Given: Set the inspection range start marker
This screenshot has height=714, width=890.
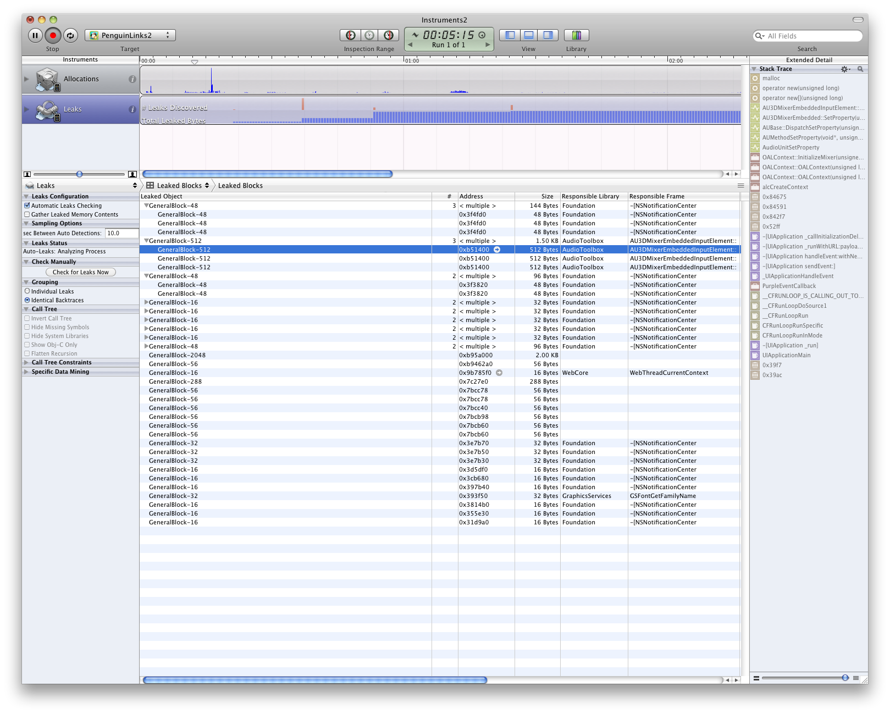Looking at the screenshot, I should click(x=351, y=35).
